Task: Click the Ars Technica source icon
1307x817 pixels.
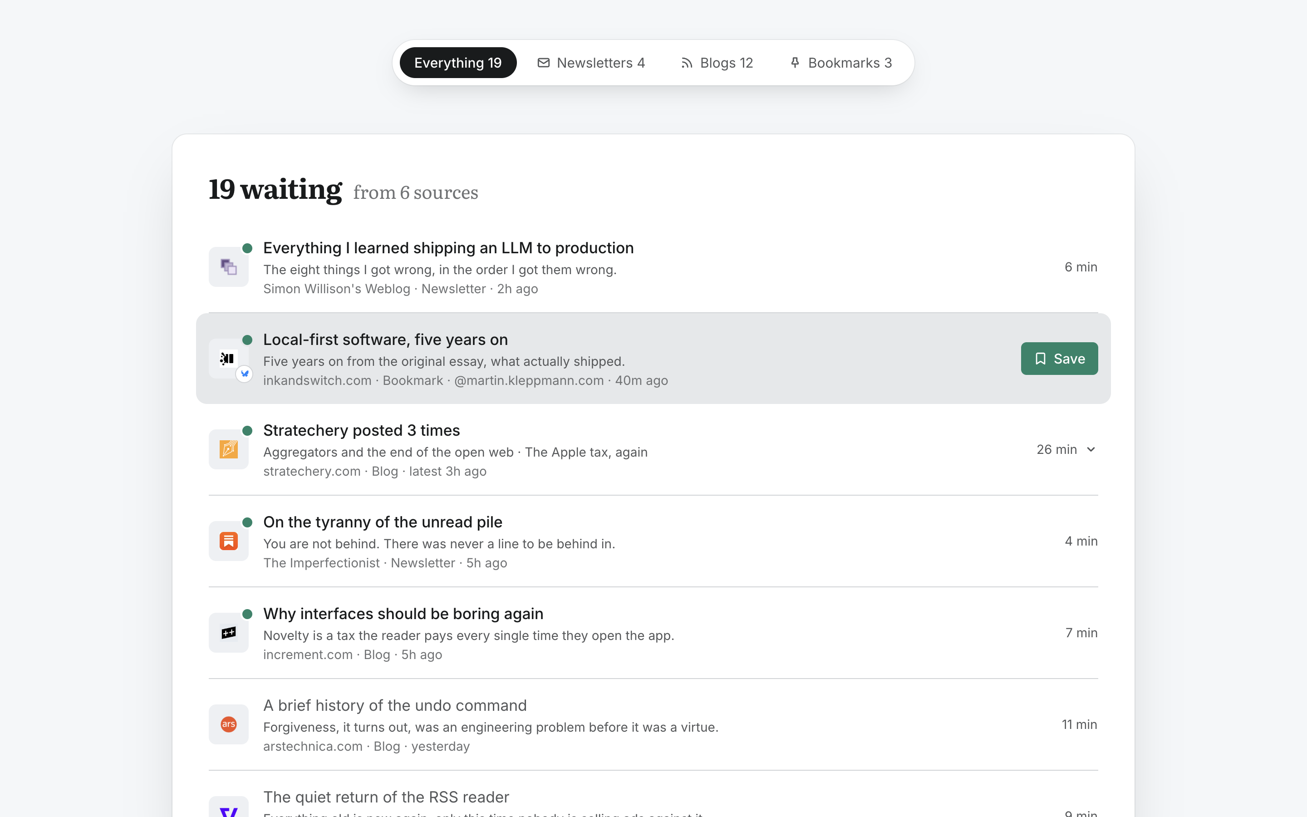Action: click(x=228, y=724)
